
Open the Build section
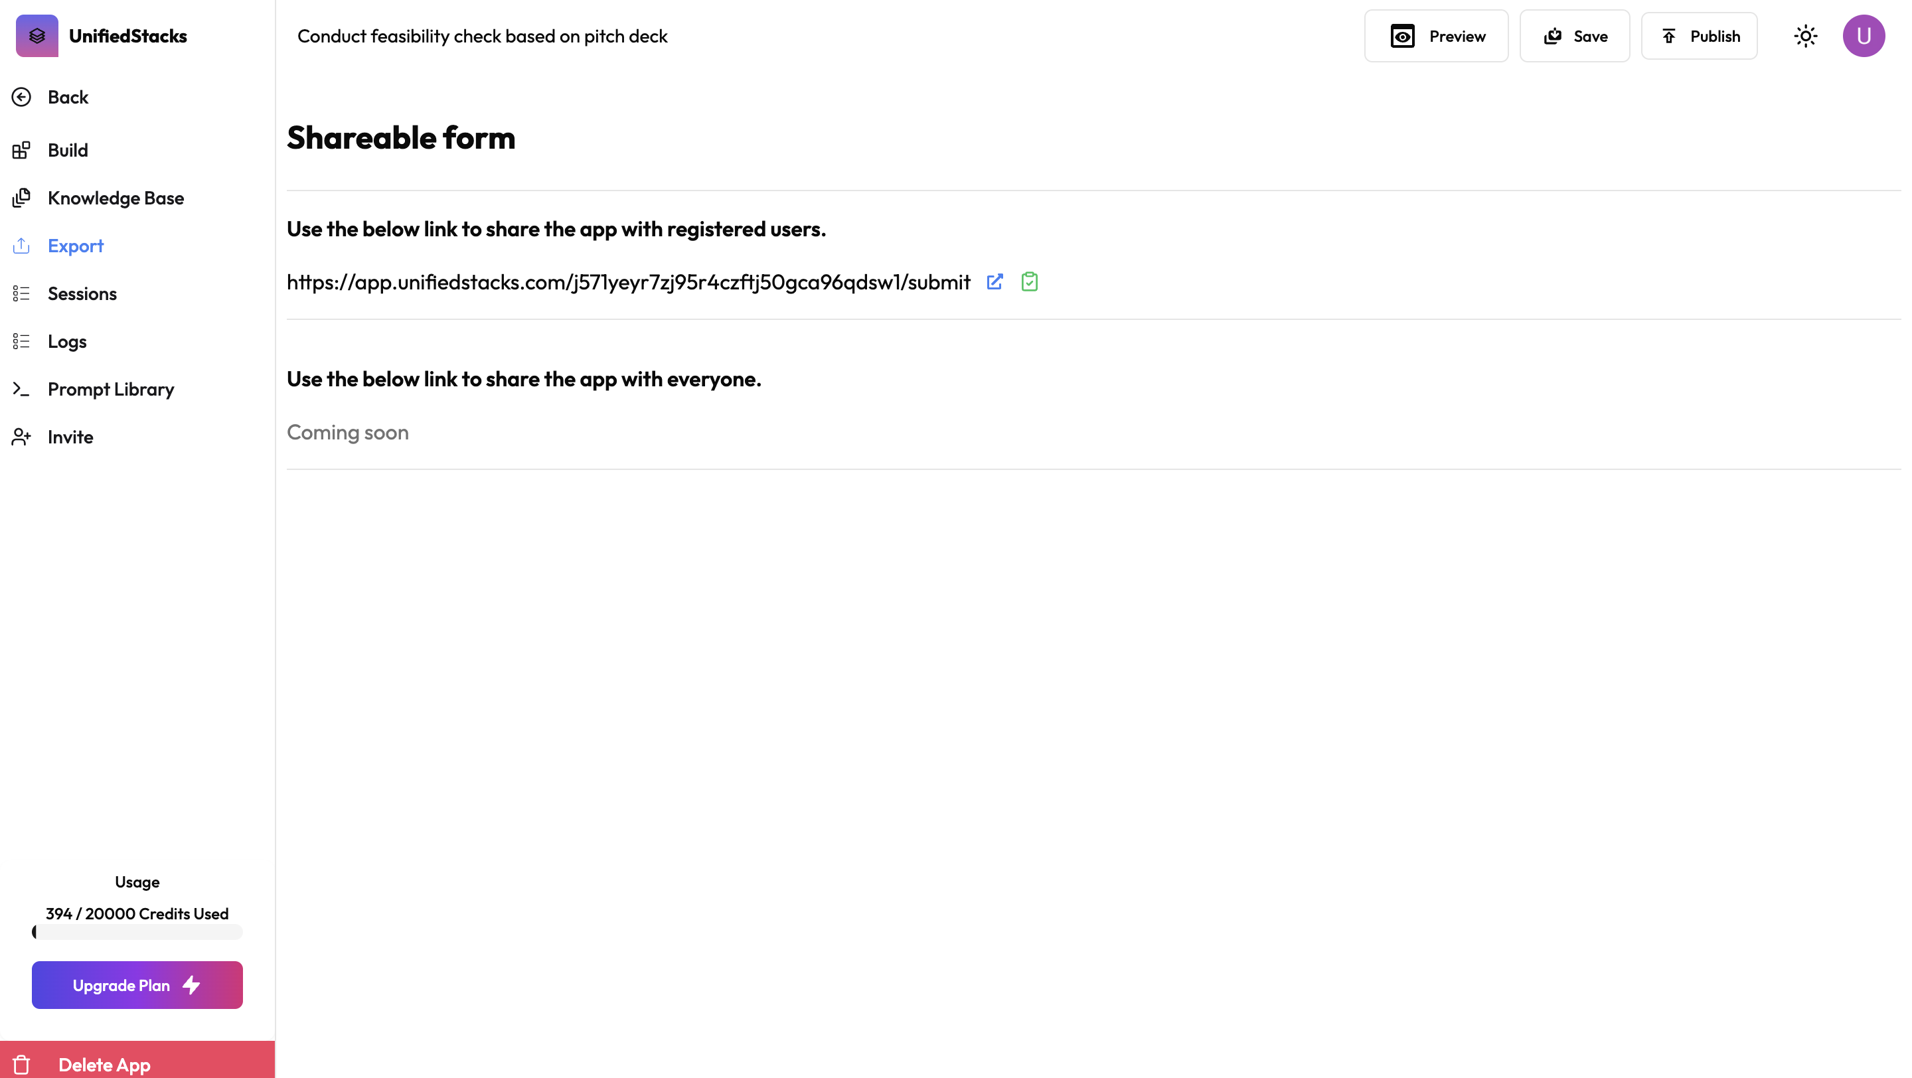pos(68,151)
